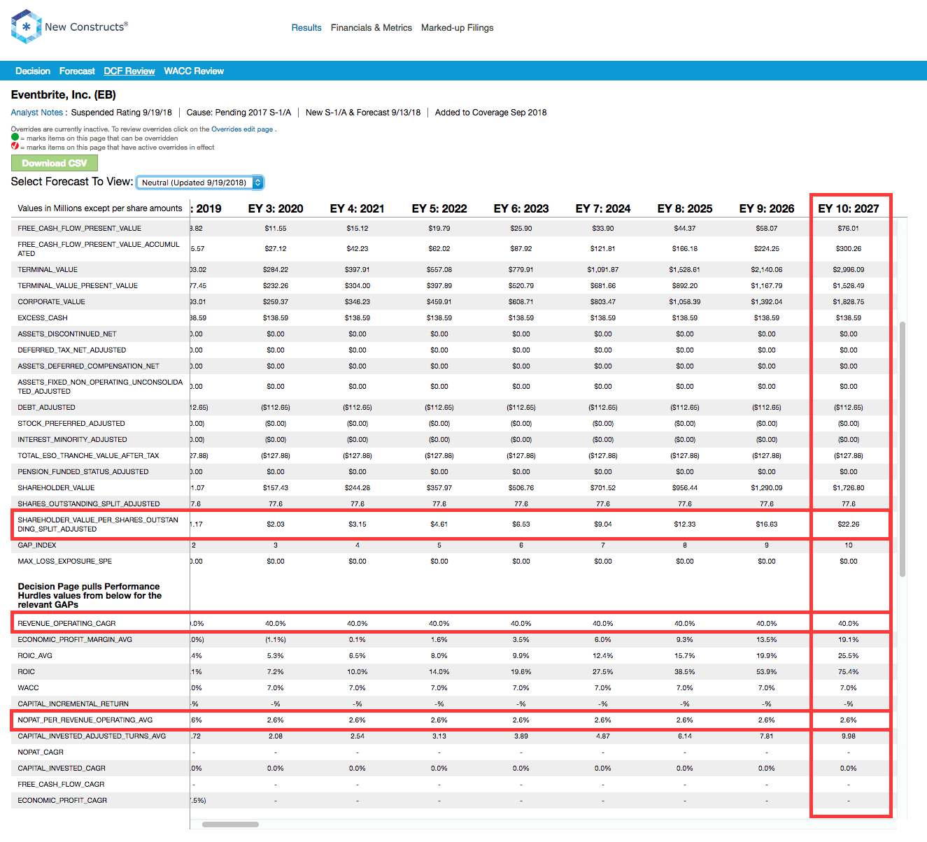Select the DEBT_ADJUSTED row label
Screen dimensions: 927x842
point(47,408)
